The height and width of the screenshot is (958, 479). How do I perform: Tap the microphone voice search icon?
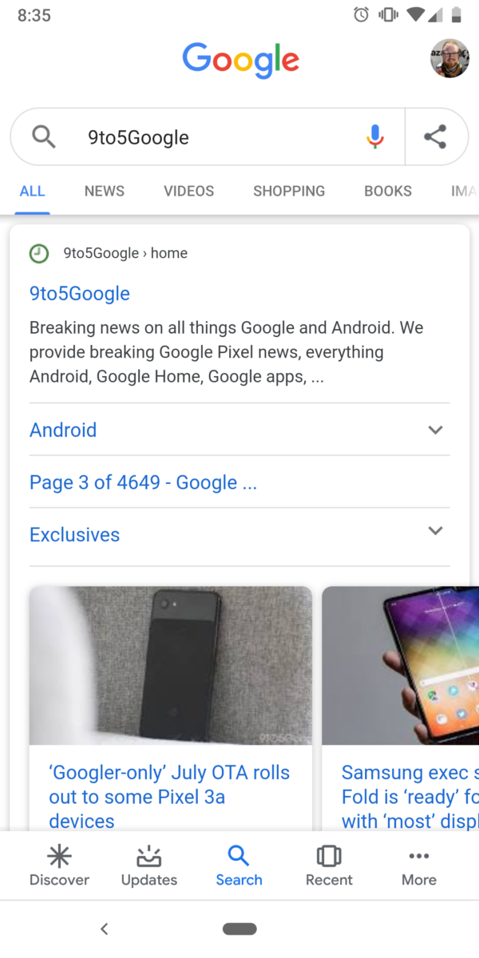(375, 137)
